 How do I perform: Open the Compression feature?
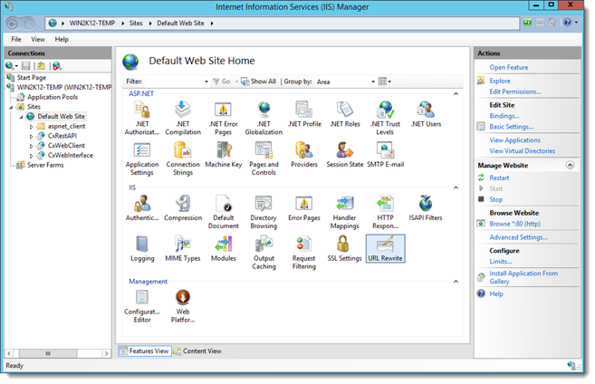183,207
